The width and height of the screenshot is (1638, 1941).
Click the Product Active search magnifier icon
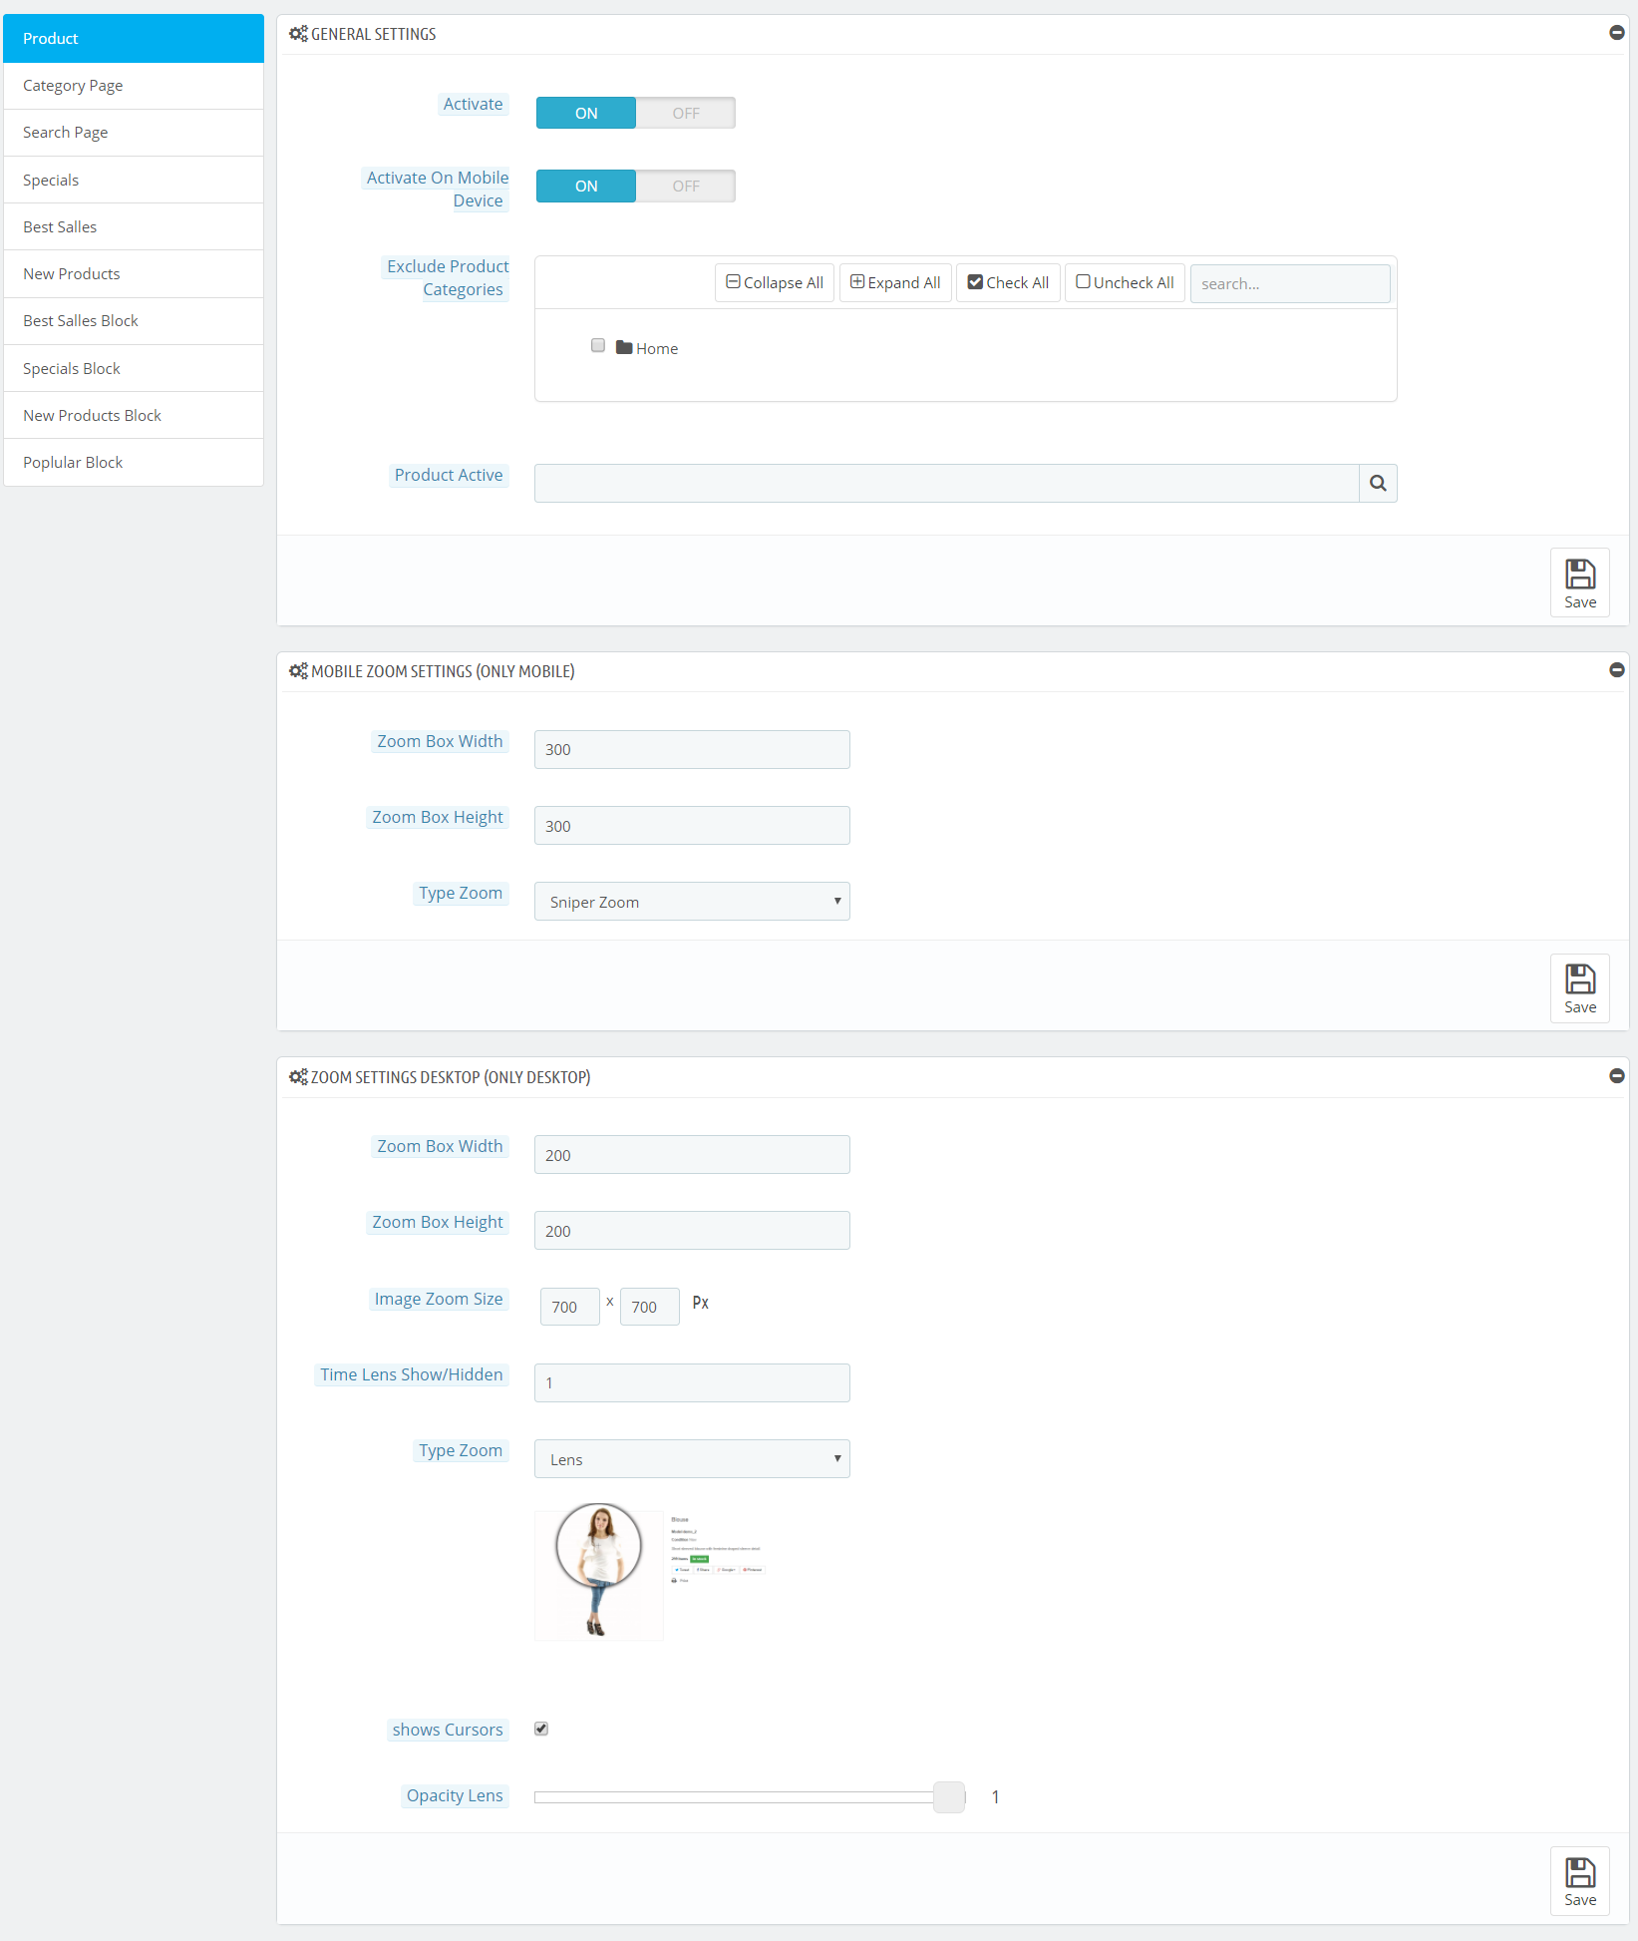1378,484
